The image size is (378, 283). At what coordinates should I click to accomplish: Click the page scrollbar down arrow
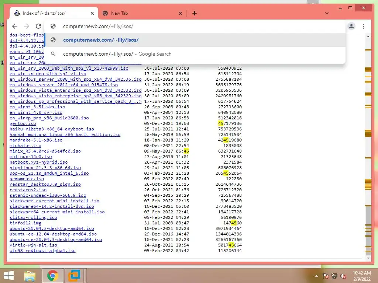(368, 258)
